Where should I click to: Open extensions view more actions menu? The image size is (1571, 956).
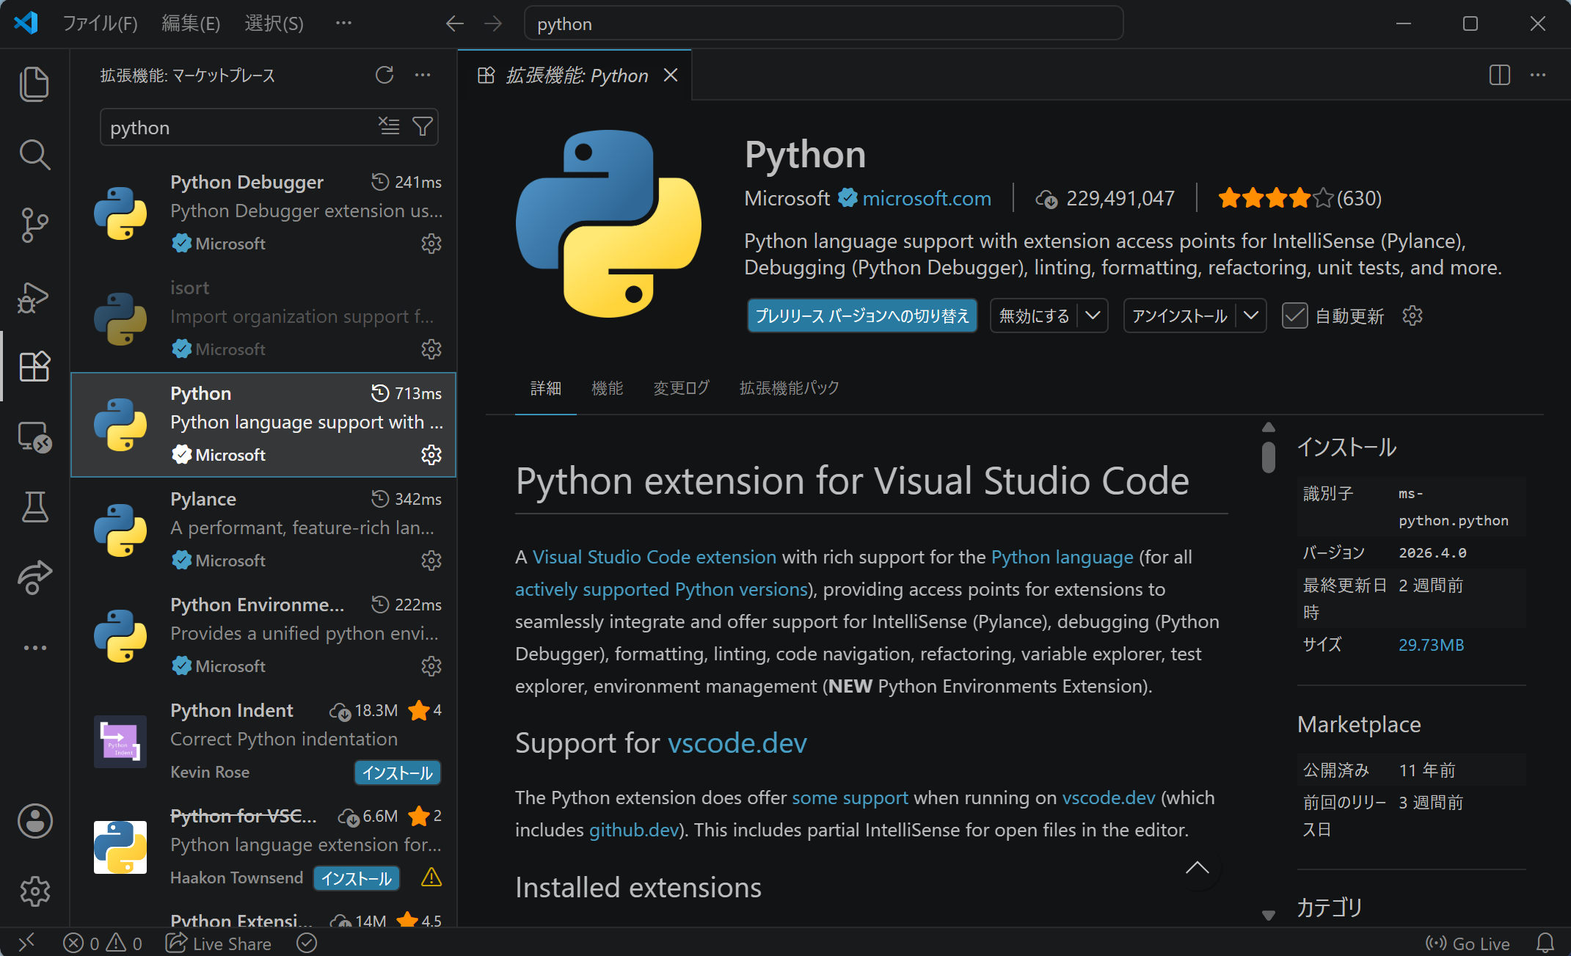tap(423, 75)
